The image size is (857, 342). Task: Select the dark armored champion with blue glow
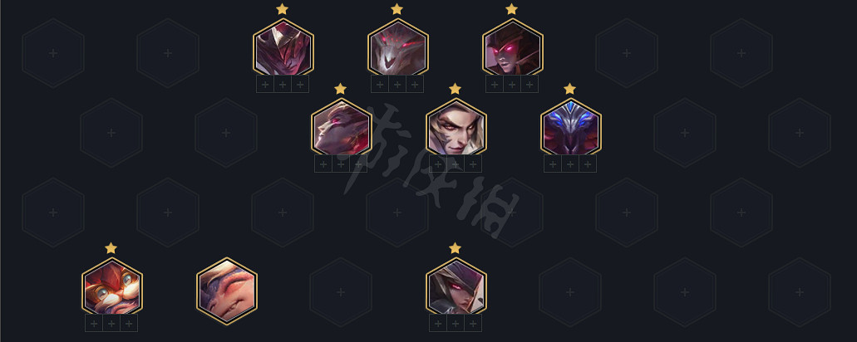coord(571,129)
